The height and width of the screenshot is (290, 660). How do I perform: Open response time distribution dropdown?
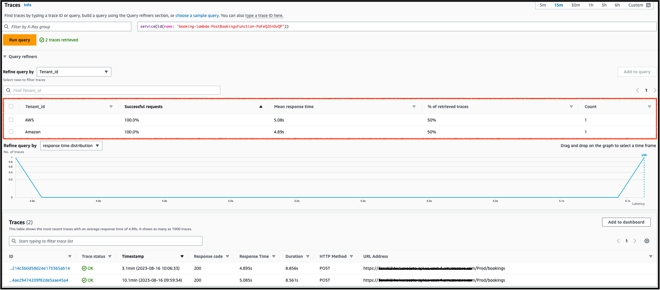coord(71,146)
